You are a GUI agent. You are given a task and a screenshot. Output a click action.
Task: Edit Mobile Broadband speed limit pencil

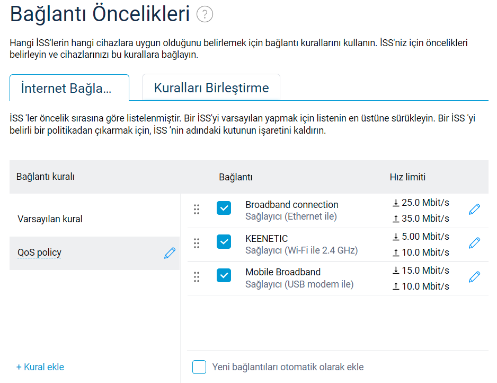point(475,277)
